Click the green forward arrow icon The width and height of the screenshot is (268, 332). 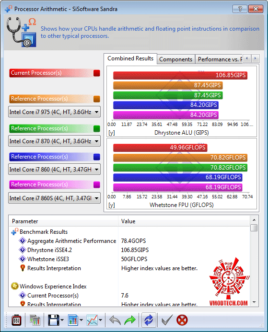pos(130,320)
